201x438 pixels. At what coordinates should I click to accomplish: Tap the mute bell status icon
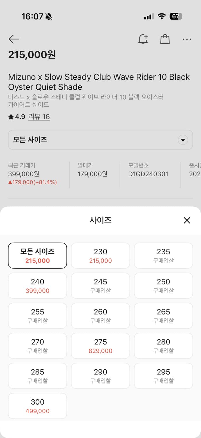(x=49, y=17)
